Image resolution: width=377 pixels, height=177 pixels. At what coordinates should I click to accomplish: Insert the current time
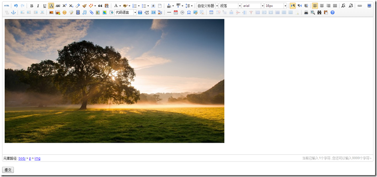(182, 13)
